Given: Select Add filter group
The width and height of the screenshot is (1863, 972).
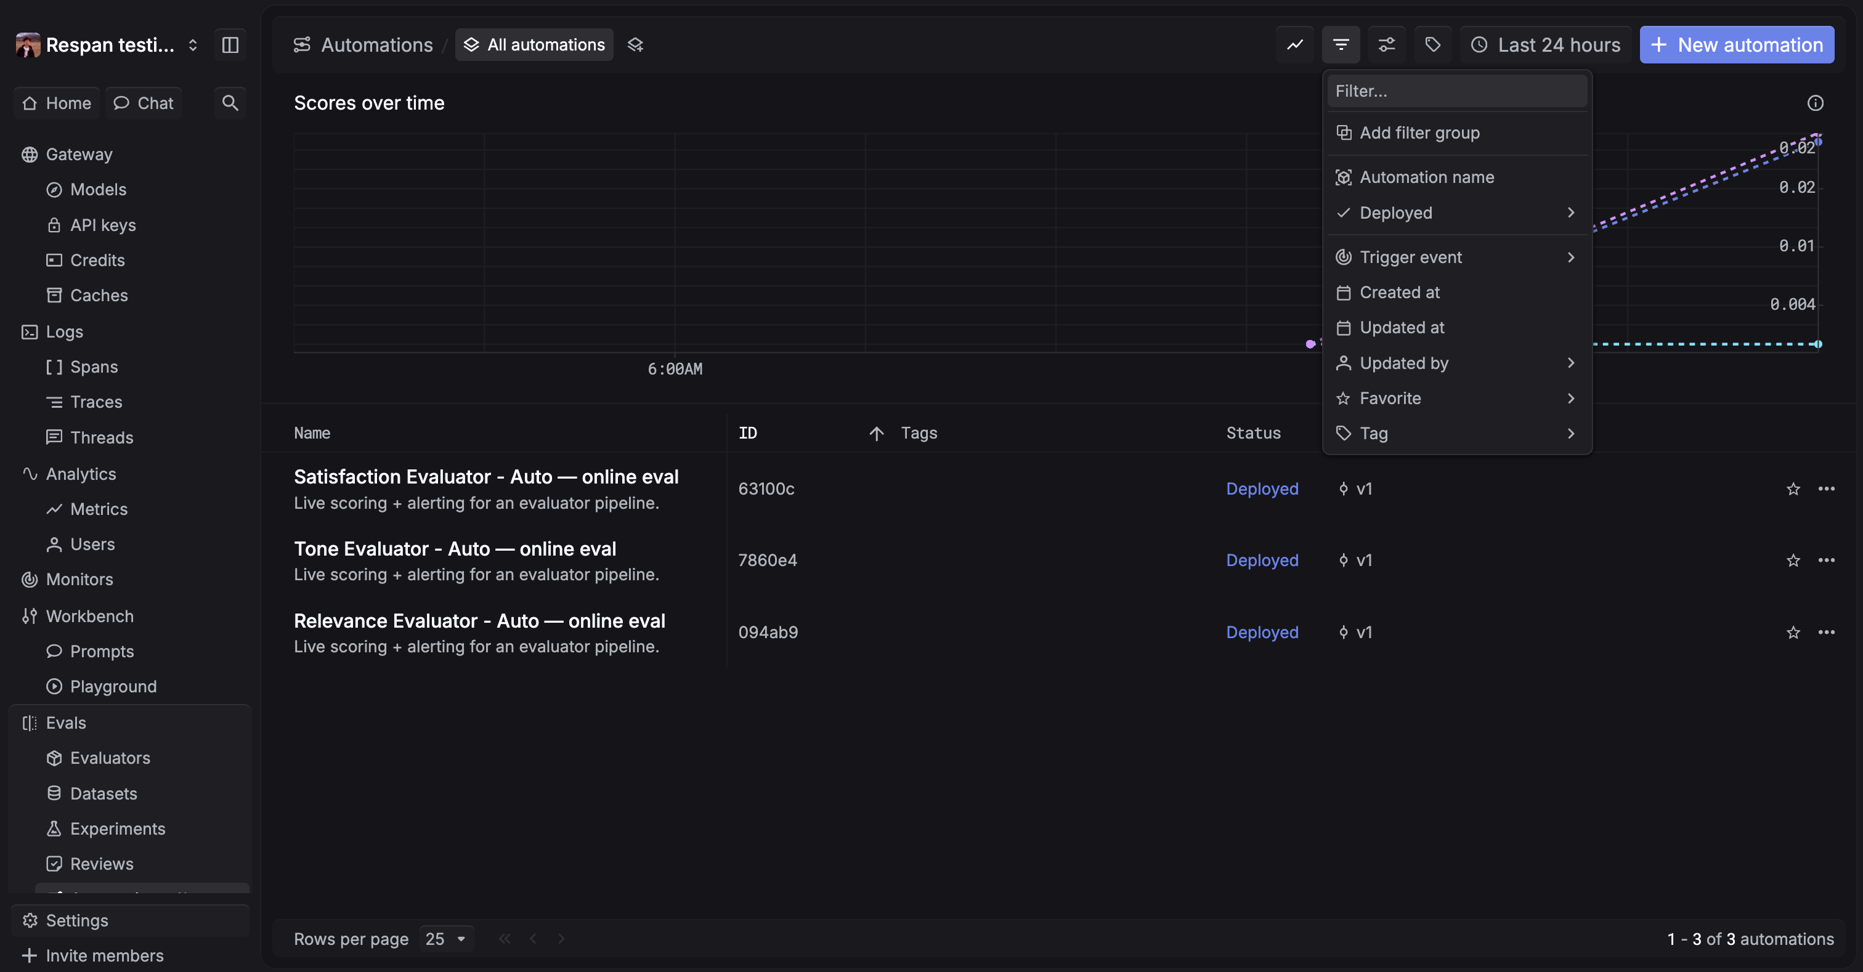Looking at the screenshot, I should (1456, 133).
